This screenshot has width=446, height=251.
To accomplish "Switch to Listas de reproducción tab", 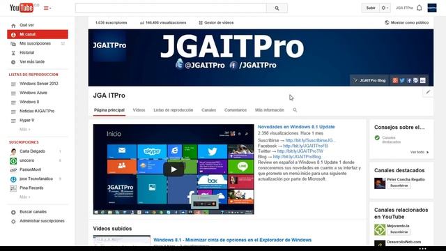I will (x=174, y=110).
